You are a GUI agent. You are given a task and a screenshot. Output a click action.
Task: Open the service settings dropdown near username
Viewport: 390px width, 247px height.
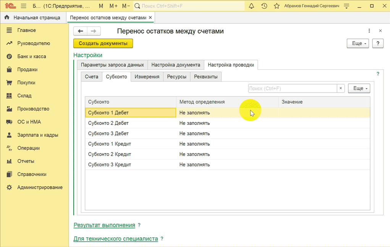[x=346, y=6]
